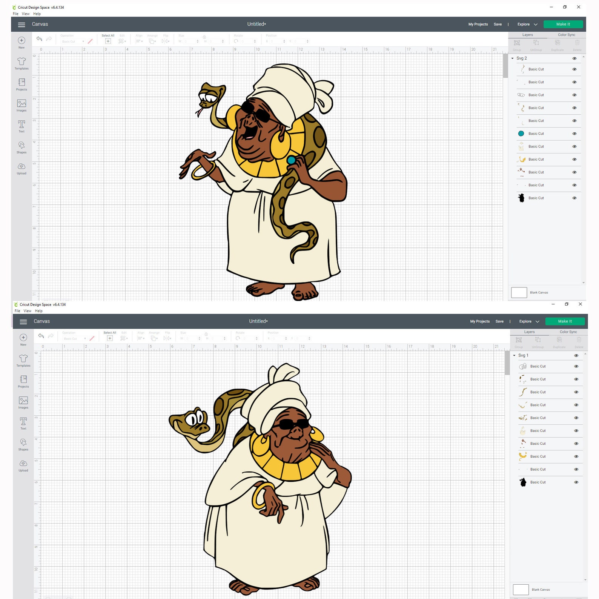The width and height of the screenshot is (599, 599).
Task: Hide the yellow jewelry layer in Svg 2
Action: tap(574, 160)
